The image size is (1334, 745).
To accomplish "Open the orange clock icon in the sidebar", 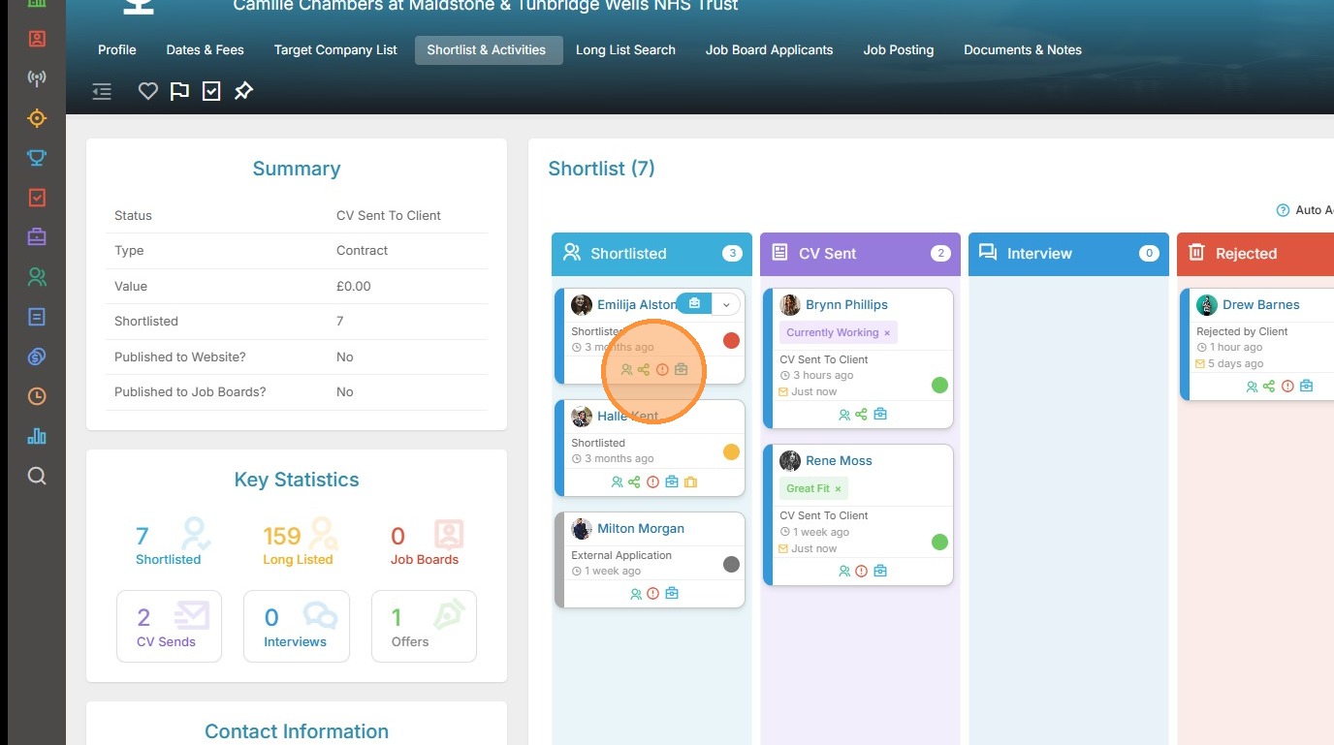I will pyautogui.click(x=37, y=396).
